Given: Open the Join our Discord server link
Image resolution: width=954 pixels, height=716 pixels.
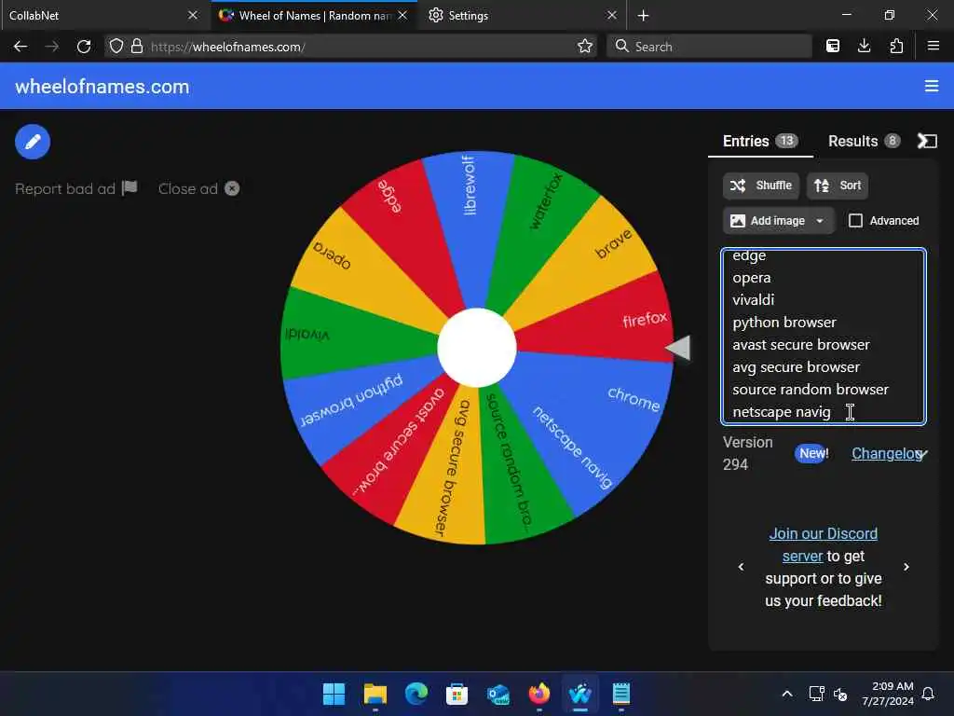Looking at the screenshot, I should coord(824,544).
